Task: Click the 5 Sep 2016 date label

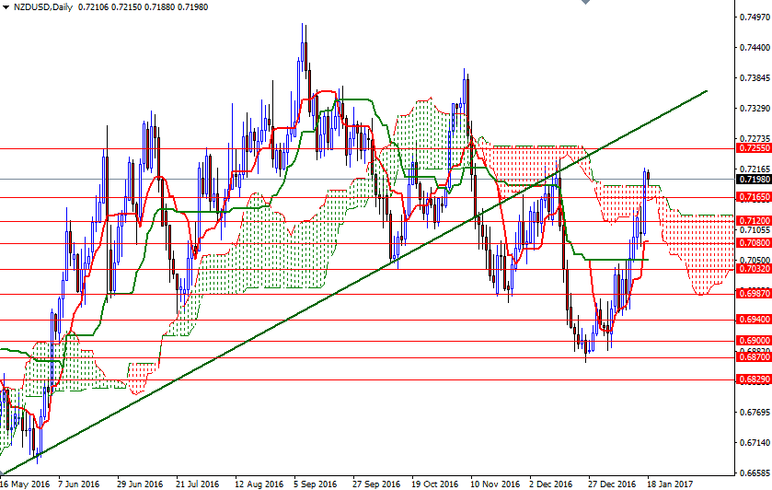Action: click(x=315, y=484)
